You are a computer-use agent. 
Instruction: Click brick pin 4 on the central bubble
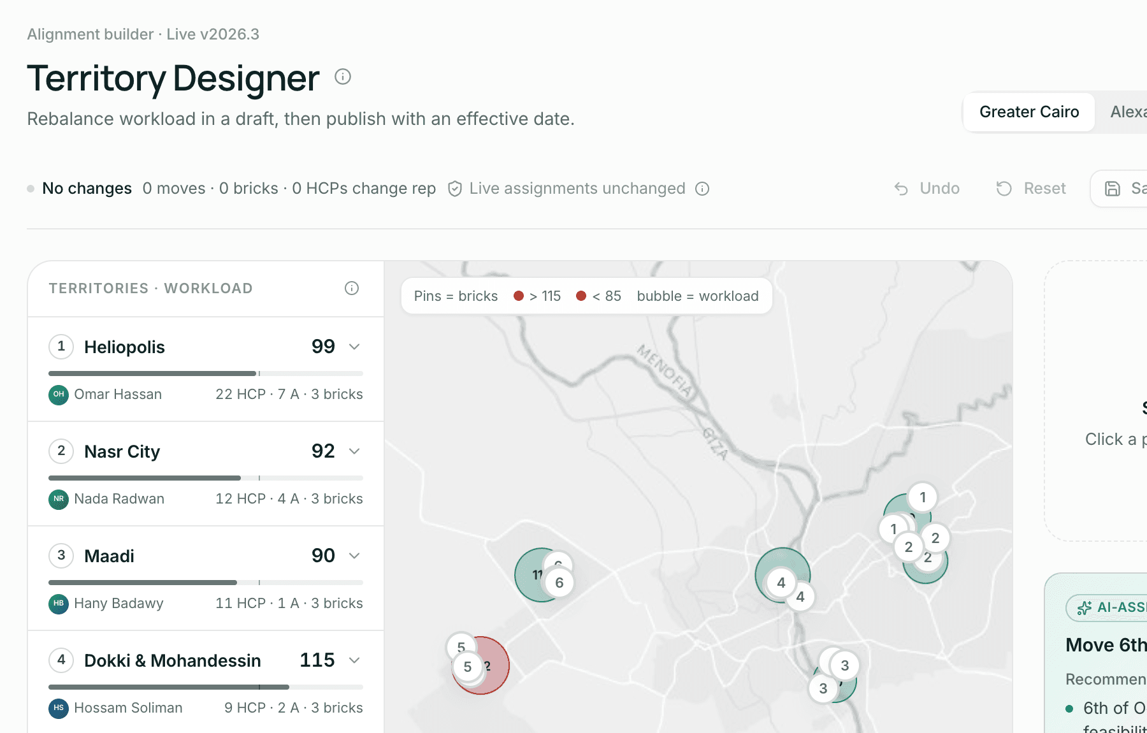tap(781, 583)
